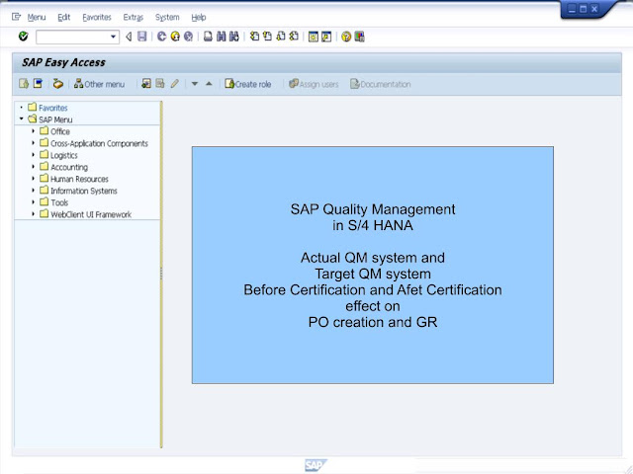
Task: Go to Previous Page icon
Action: (x=267, y=37)
